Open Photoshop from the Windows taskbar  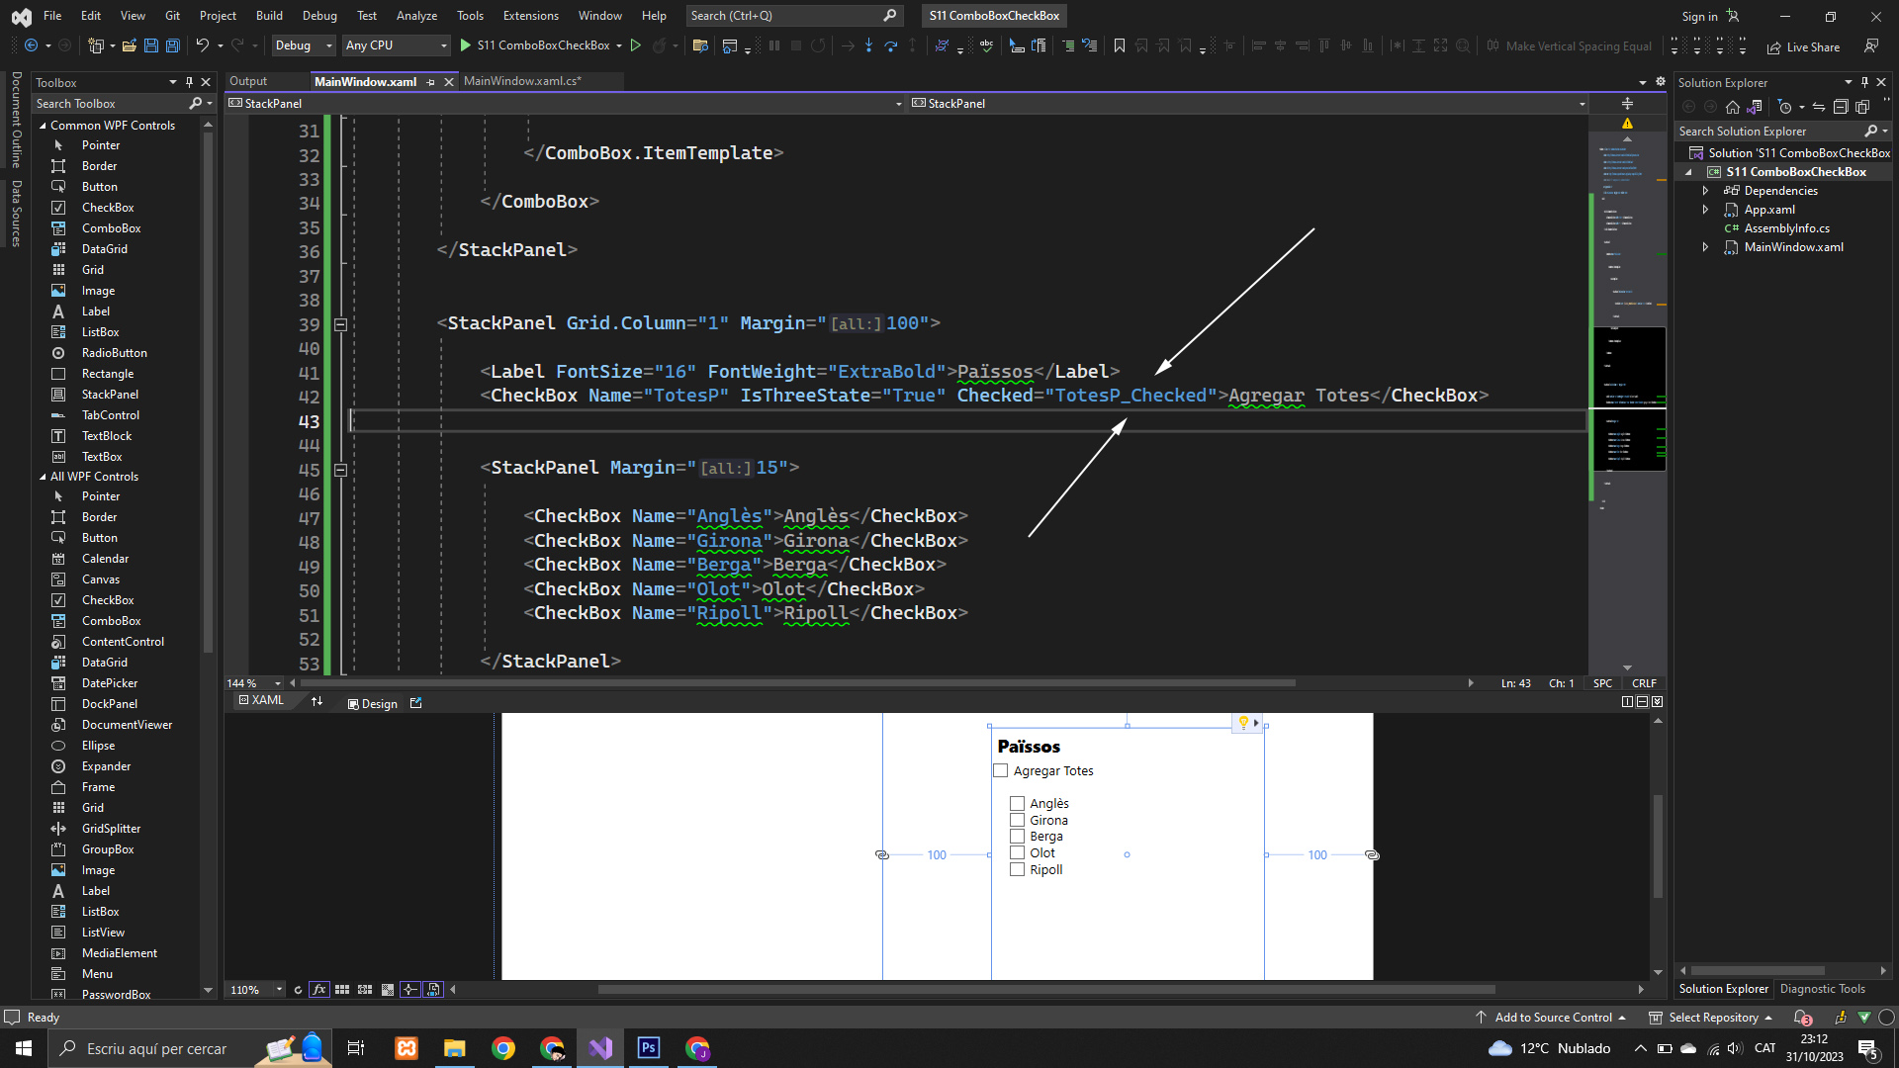(649, 1048)
